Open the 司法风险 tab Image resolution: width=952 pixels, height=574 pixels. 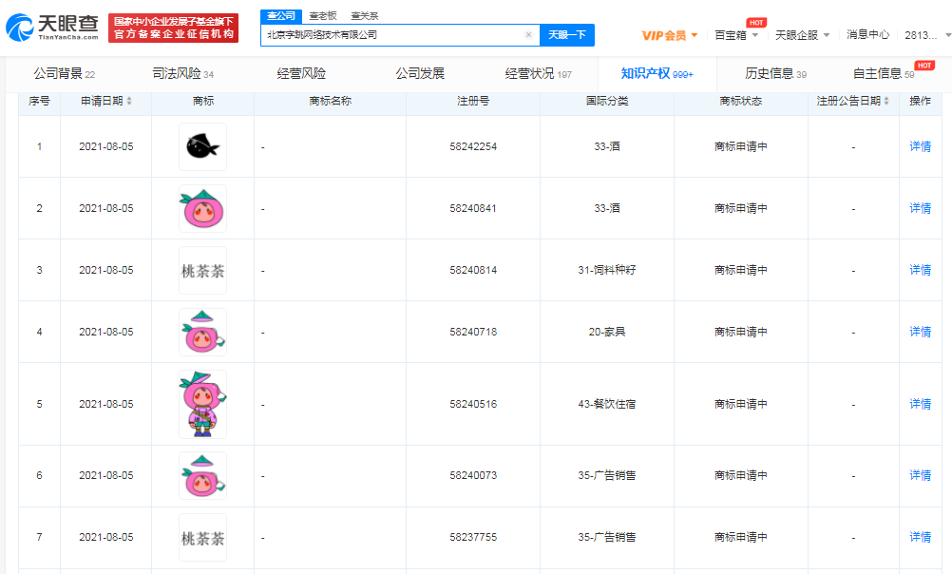tap(182, 73)
